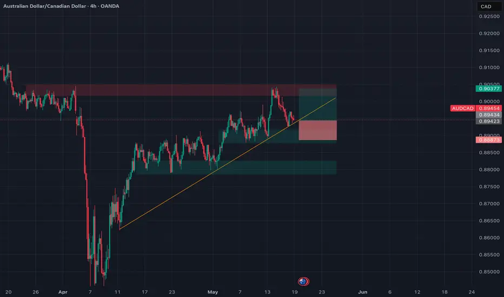Click the 24 date label on time axis
This screenshot has width=504, height=297.
(x=472, y=292)
